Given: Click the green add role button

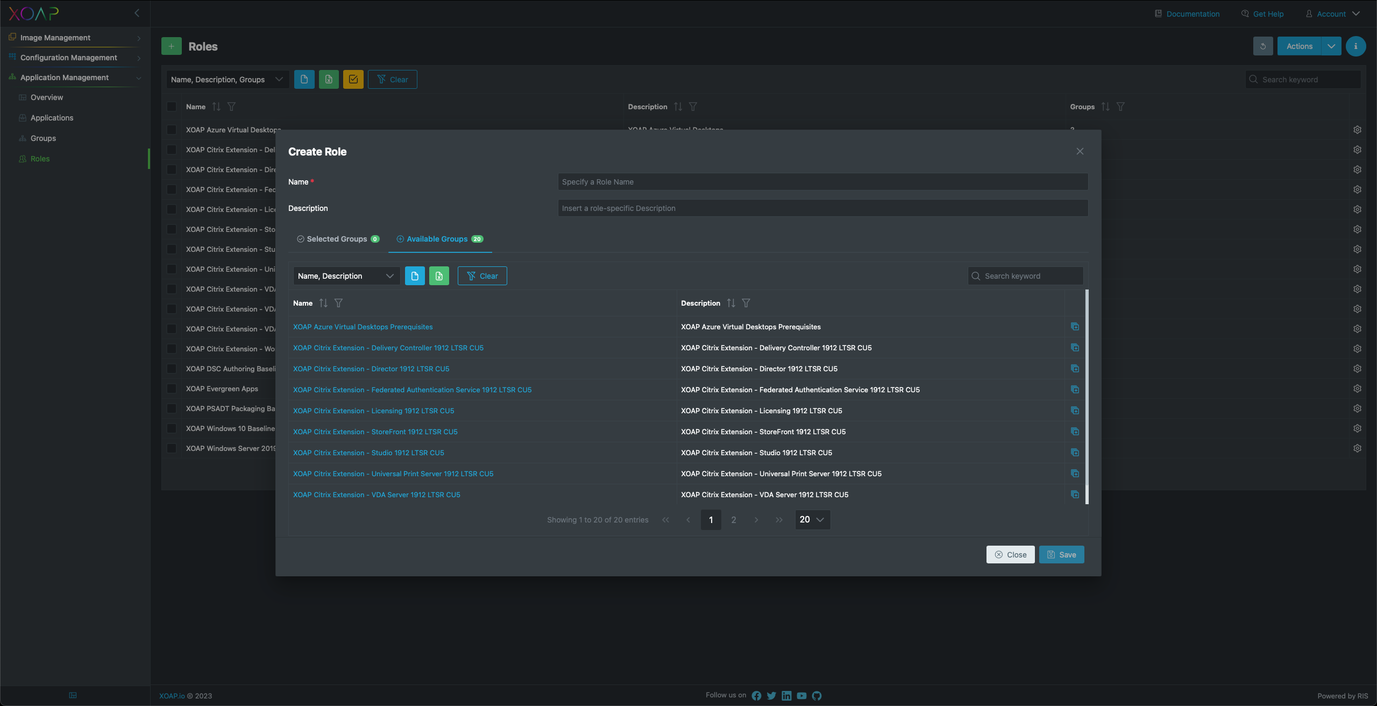Looking at the screenshot, I should click(x=172, y=46).
